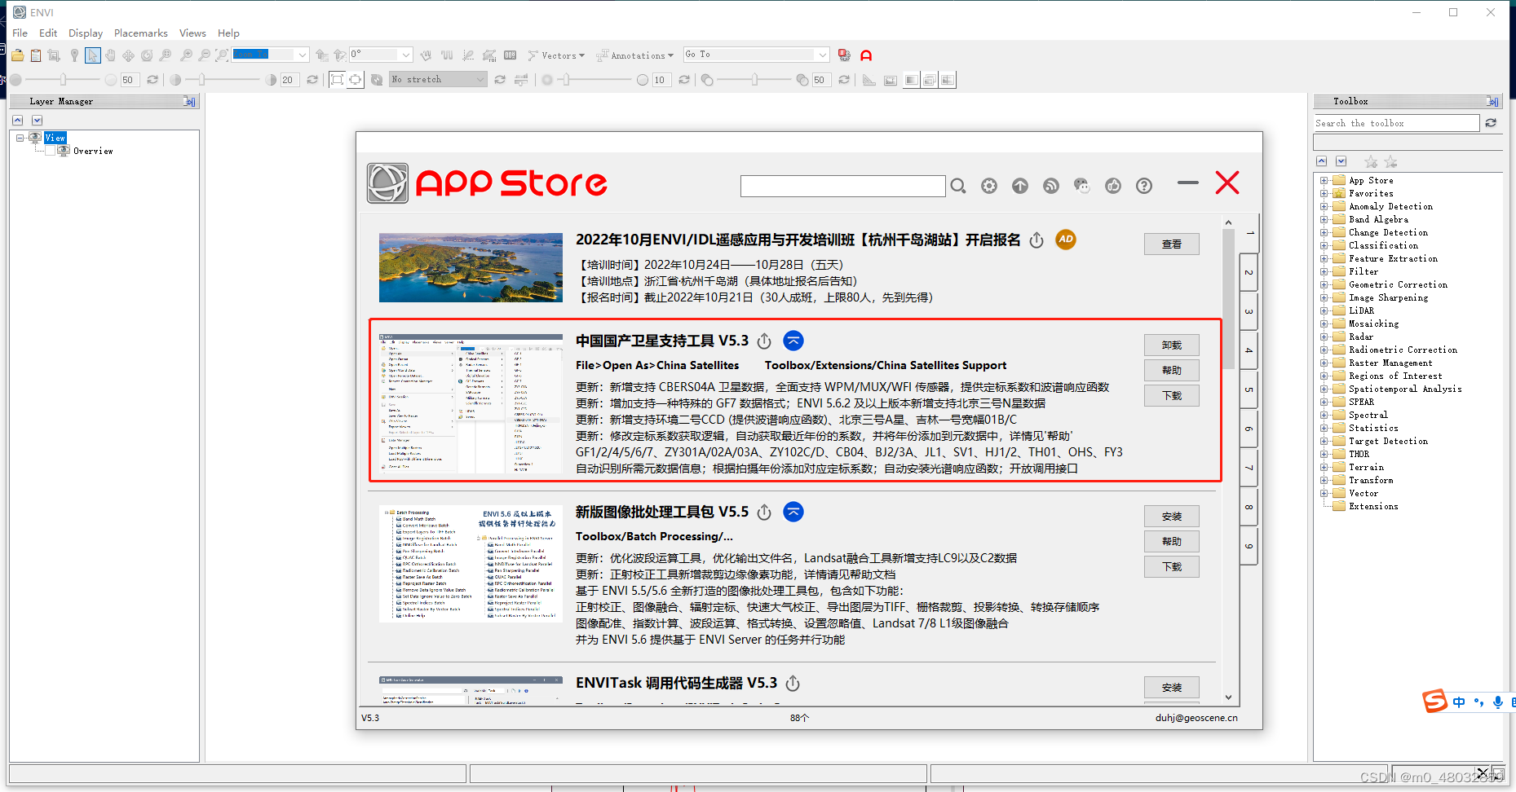Open the Zoom To dropdown
The height and width of the screenshot is (792, 1516).
302,55
